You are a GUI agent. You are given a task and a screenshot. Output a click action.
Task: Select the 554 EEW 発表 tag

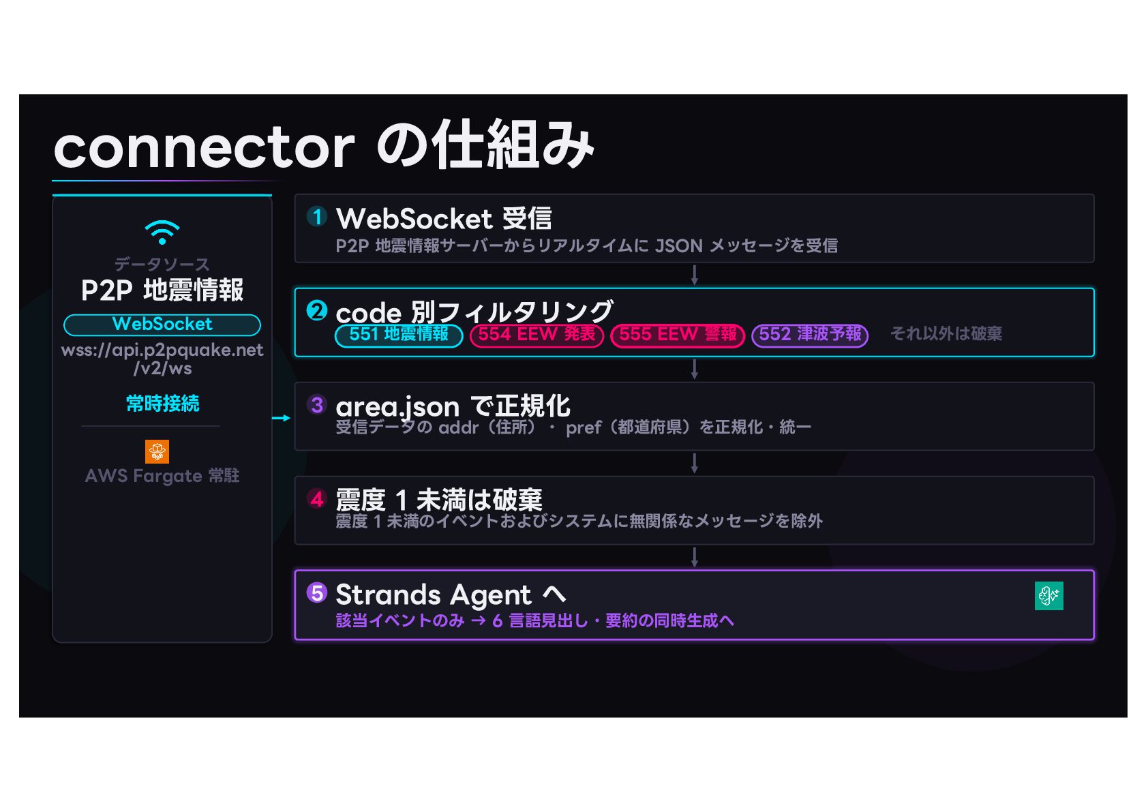[537, 335]
